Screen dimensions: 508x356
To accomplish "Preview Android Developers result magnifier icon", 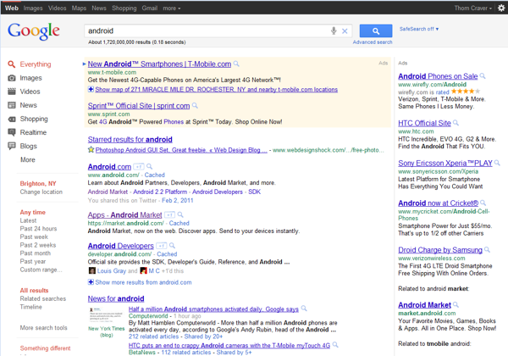I will tap(173, 246).
